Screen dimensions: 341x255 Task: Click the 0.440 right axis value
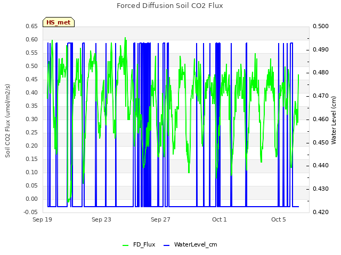(x=321, y=165)
